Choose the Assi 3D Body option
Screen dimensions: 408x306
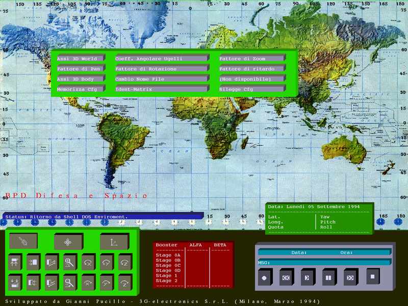click(x=81, y=79)
